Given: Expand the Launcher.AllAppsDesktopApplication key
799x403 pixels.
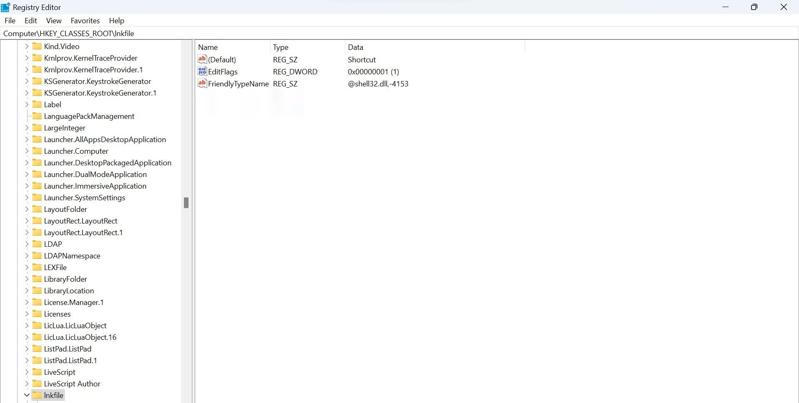Looking at the screenshot, I should pyautogui.click(x=27, y=139).
